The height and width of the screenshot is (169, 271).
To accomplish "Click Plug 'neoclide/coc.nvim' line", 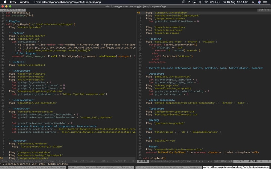I will [181, 42].
